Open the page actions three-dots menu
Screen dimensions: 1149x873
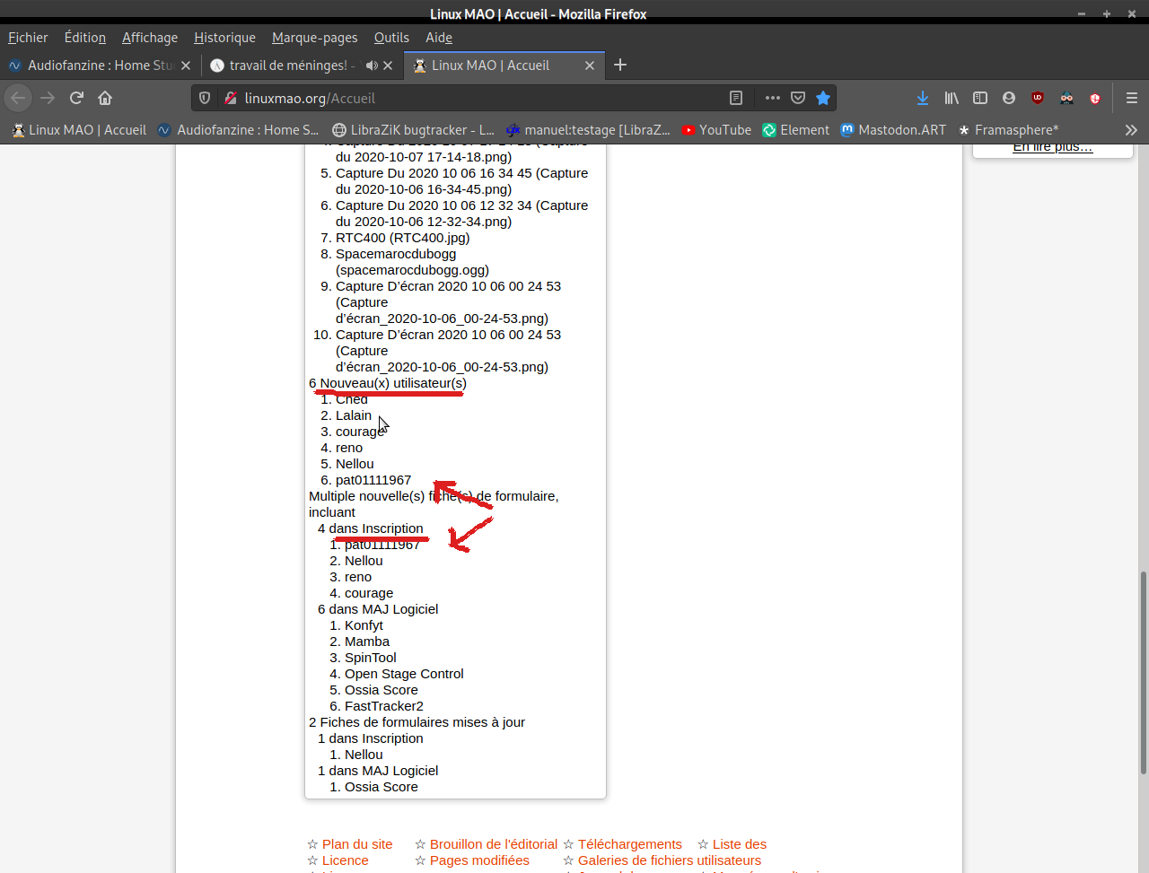click(x=773, y=98)
